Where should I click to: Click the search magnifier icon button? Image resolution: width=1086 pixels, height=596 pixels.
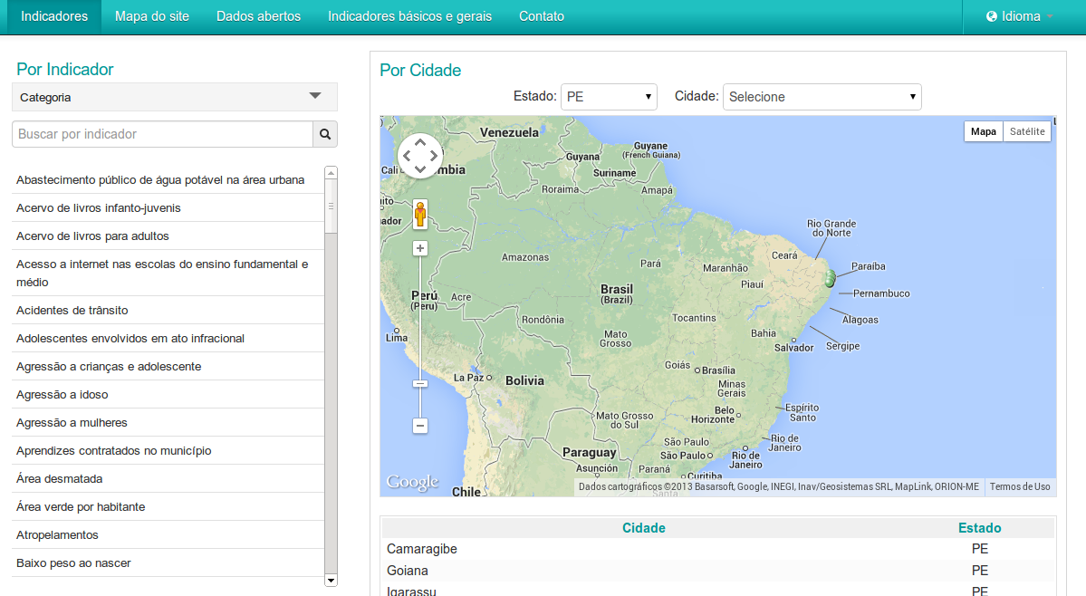click(x=325, y=134)
